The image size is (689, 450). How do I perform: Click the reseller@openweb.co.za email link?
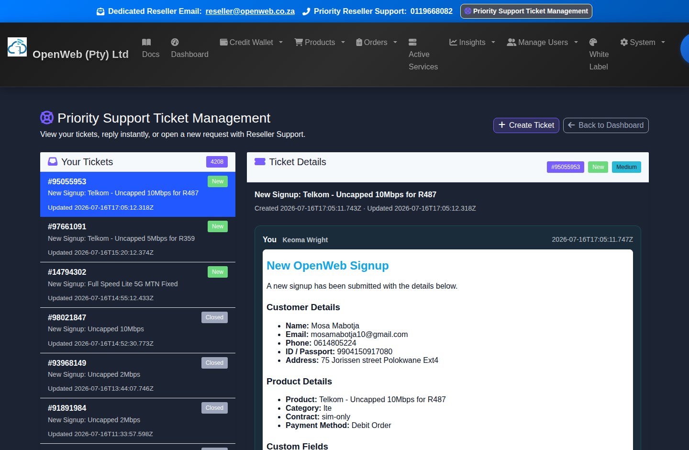click(x=250, y=11)
